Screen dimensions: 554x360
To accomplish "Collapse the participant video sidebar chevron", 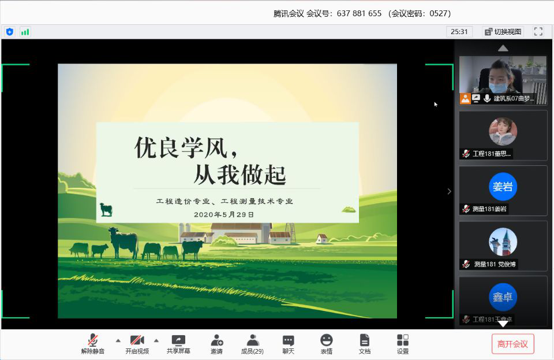I will 449,191.
